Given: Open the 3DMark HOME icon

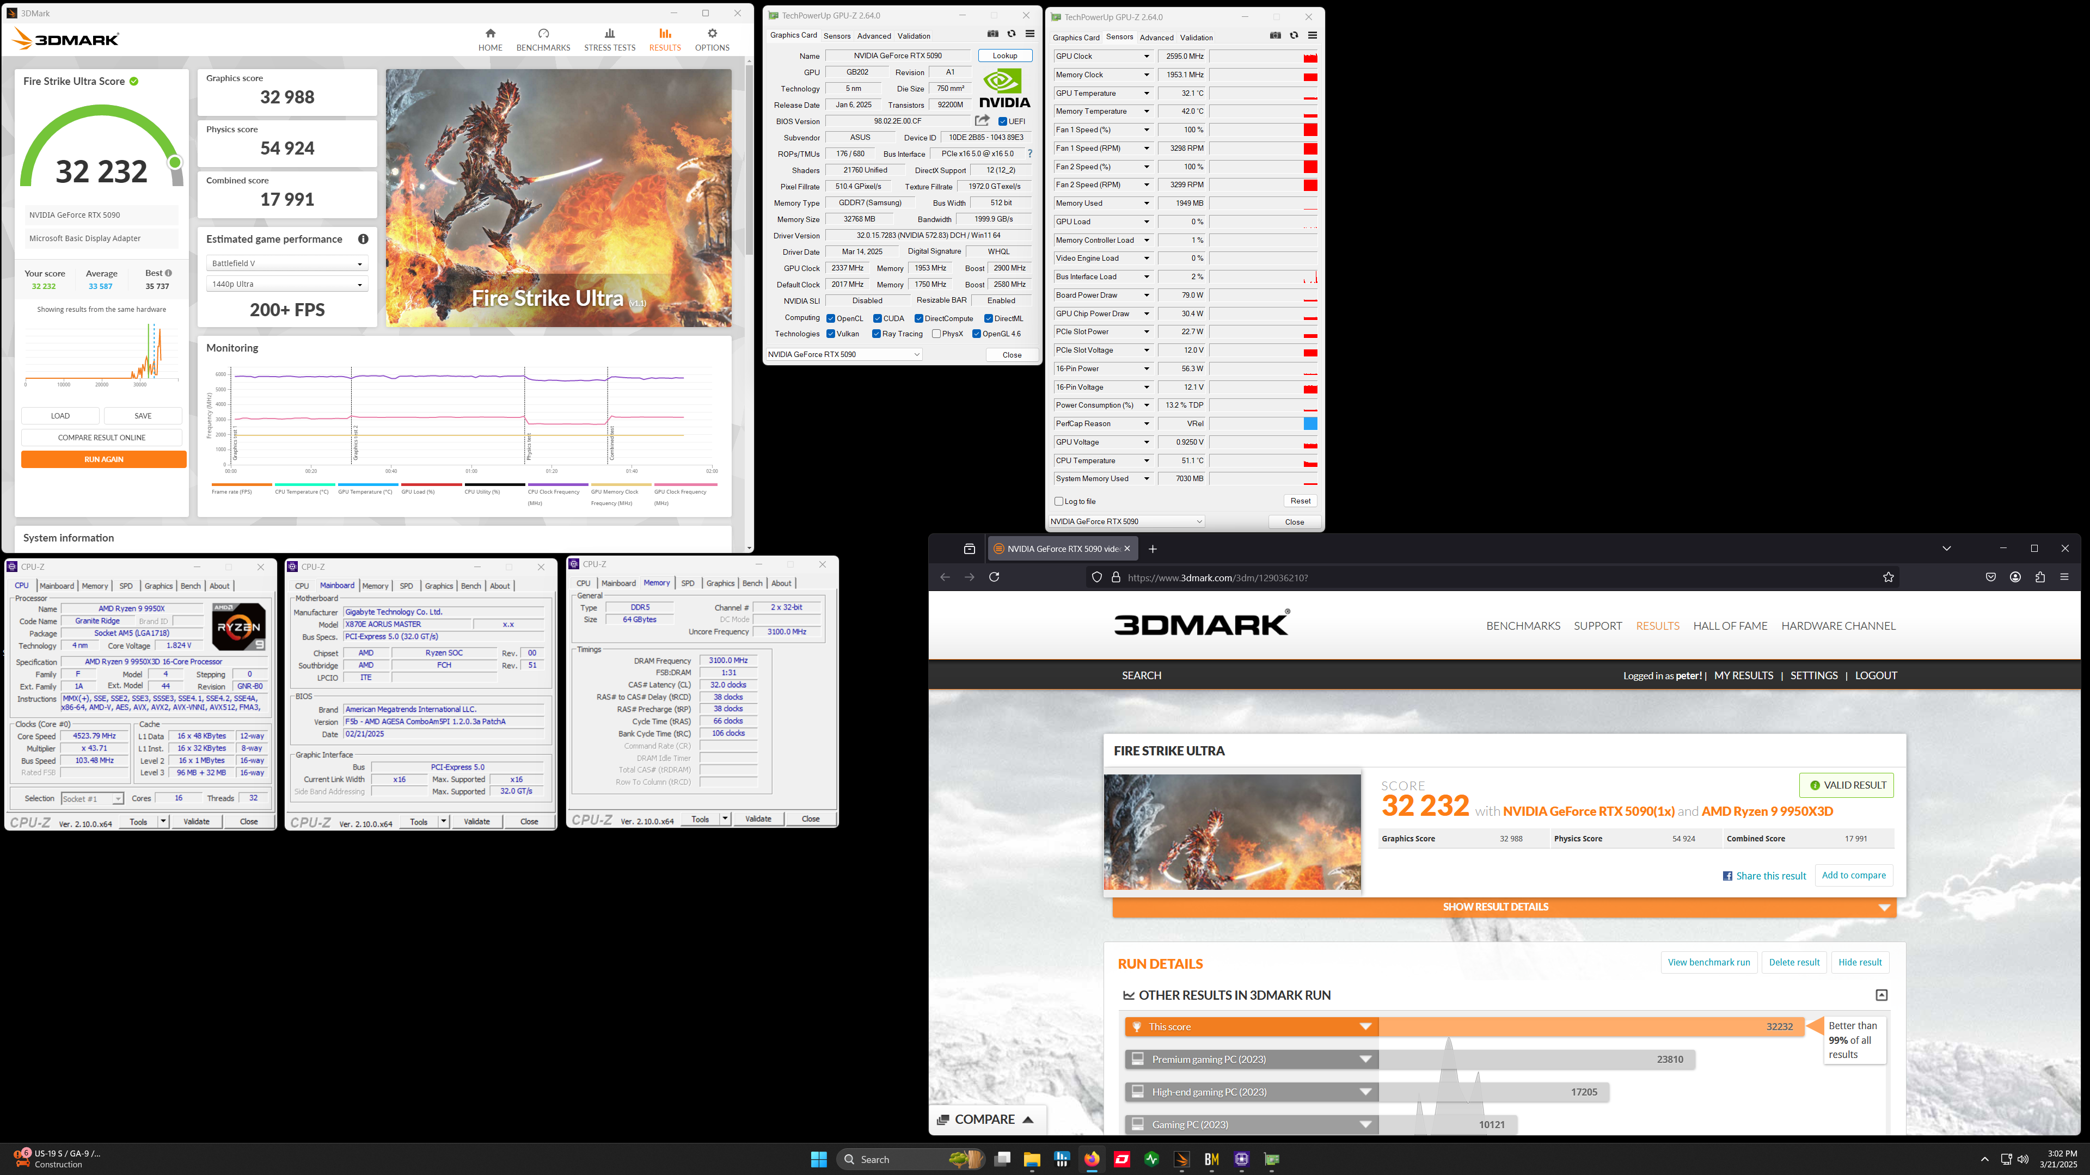Looking at the screenshot, I should [490, 33].
